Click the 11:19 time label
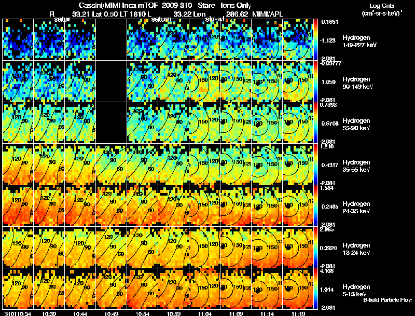 pyautogui.click(x=298, y=313)
